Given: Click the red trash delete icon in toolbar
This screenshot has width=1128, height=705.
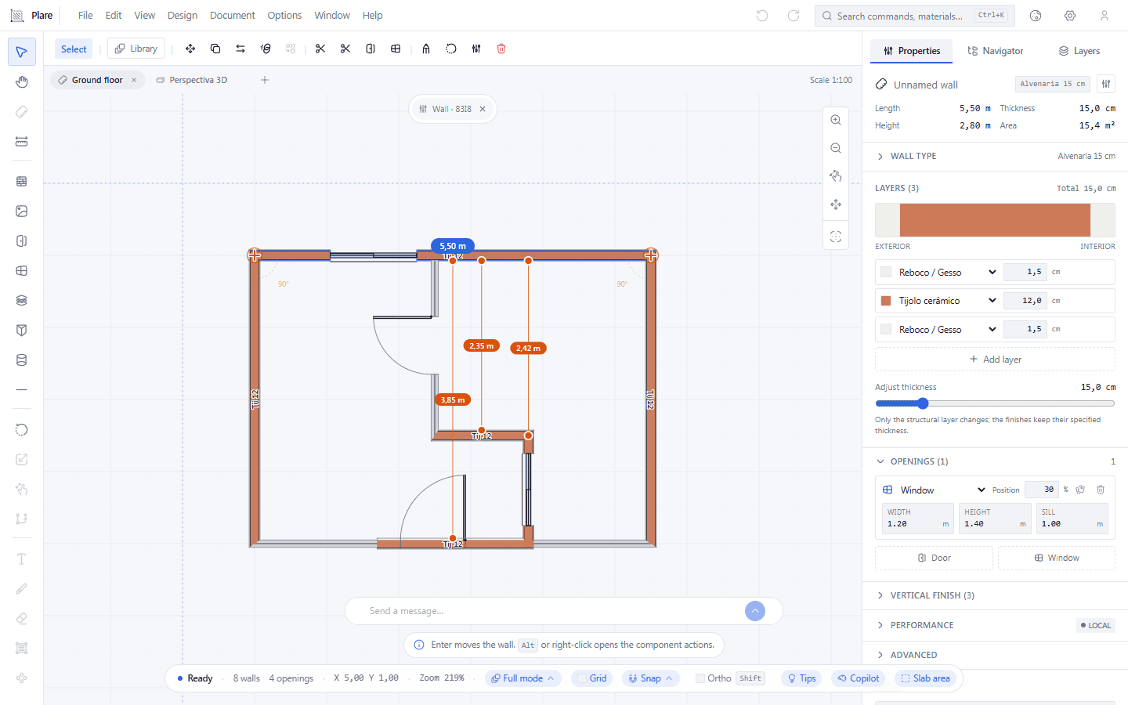Looking at the screenshot, I should [x=501, y=49].
